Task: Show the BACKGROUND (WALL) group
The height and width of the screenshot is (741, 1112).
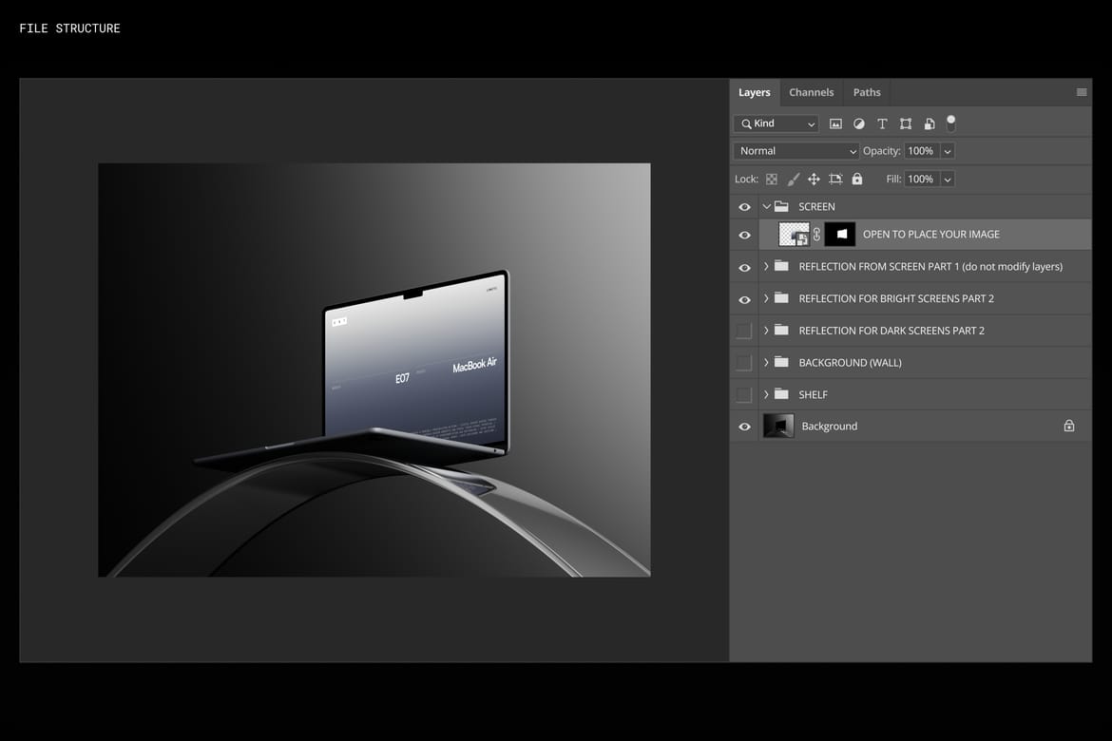Action: click(744, 362)
